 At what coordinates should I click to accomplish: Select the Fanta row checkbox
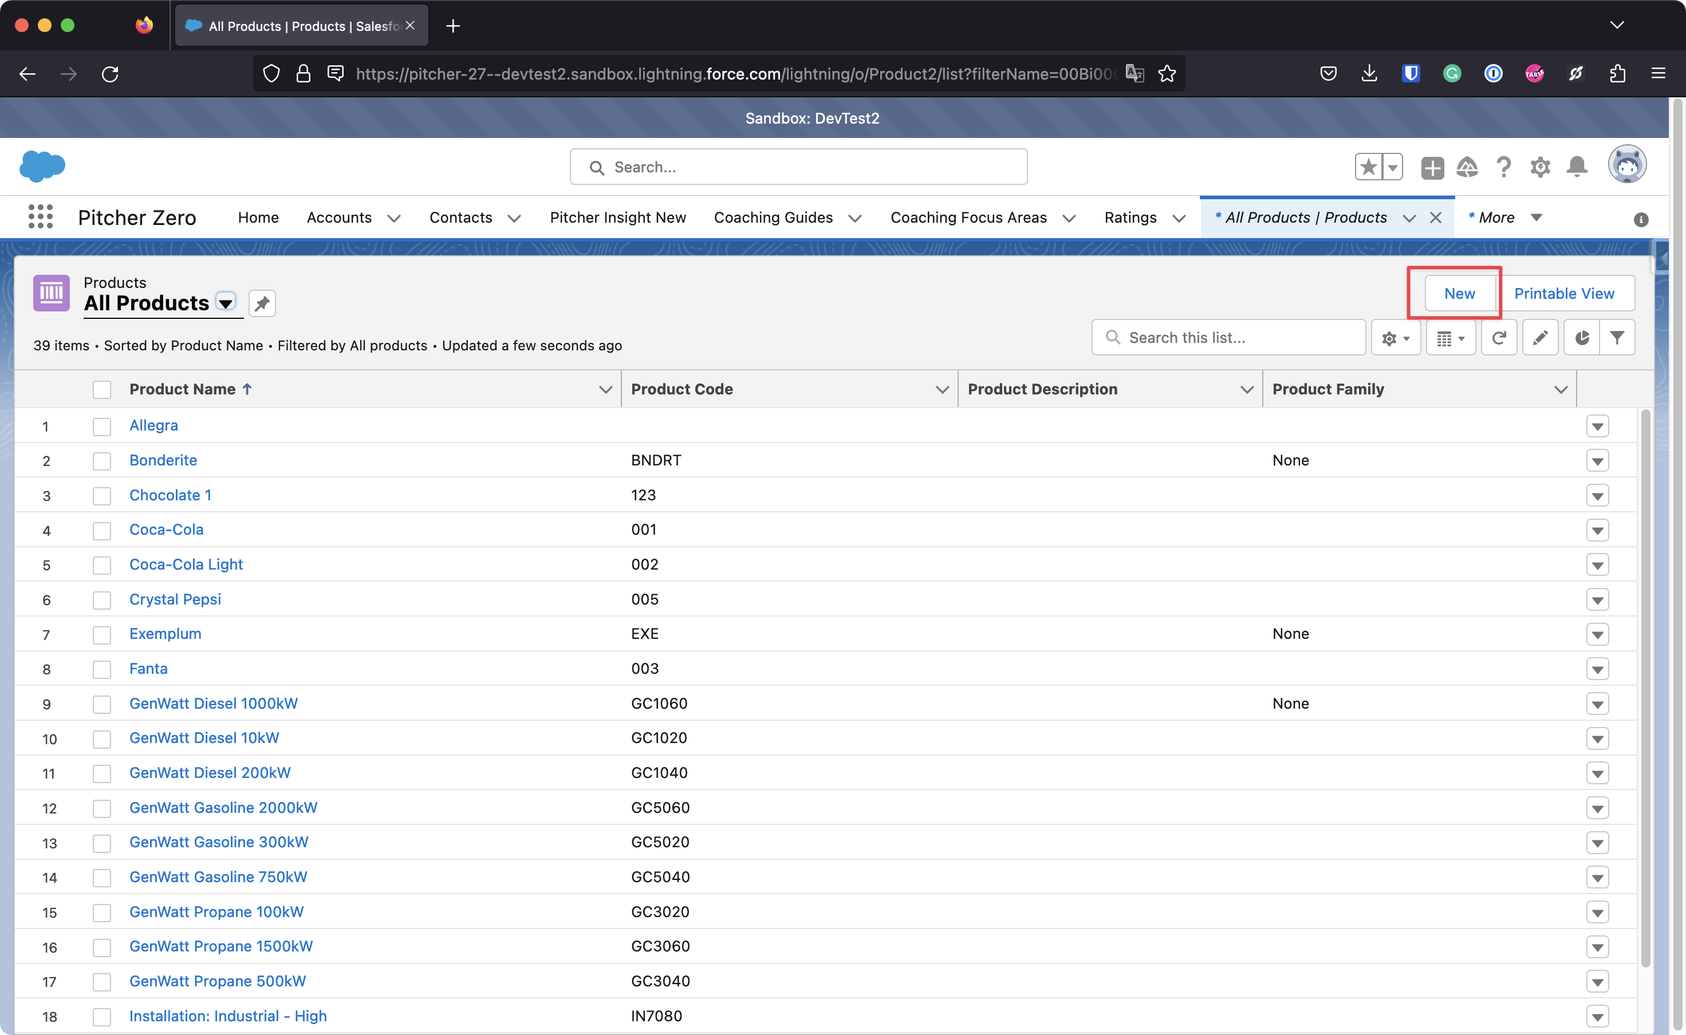pos(101,669)
